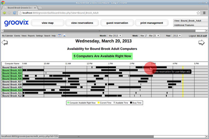The height and width of the screenshot is (139, 209).
Task: Open the Year 2013 dropdown
Action: (x=177, y=36)
